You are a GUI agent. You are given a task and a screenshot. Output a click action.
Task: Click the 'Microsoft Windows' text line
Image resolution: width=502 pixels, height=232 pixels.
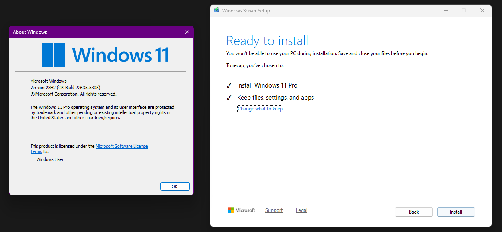(49, 81)
